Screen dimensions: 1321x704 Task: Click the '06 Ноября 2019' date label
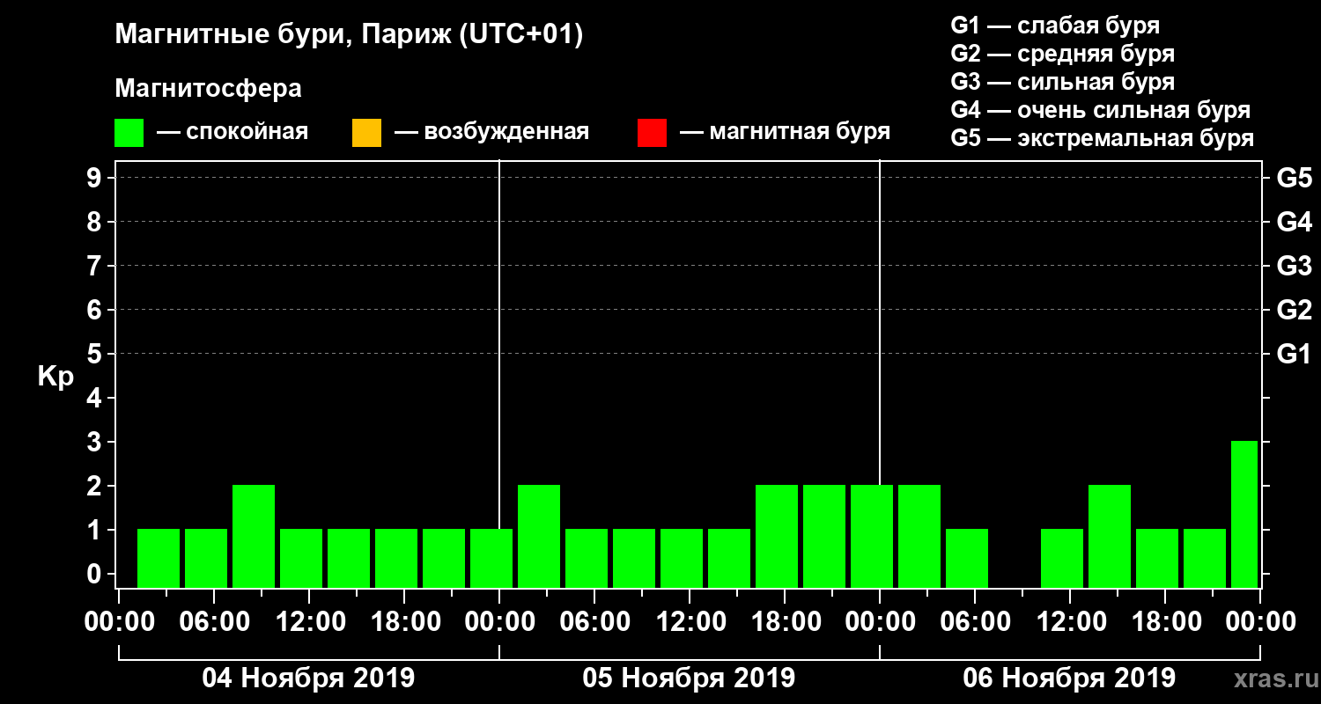tap(1069, 678)
